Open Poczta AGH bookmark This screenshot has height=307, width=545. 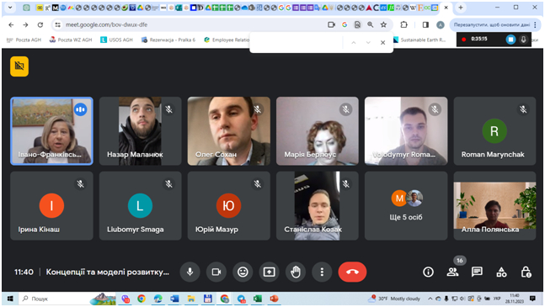click(24, 40)
